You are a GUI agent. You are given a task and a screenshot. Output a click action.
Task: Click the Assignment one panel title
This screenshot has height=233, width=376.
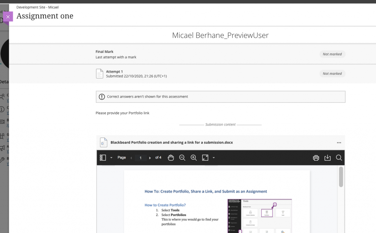click(x=45, y=16)
